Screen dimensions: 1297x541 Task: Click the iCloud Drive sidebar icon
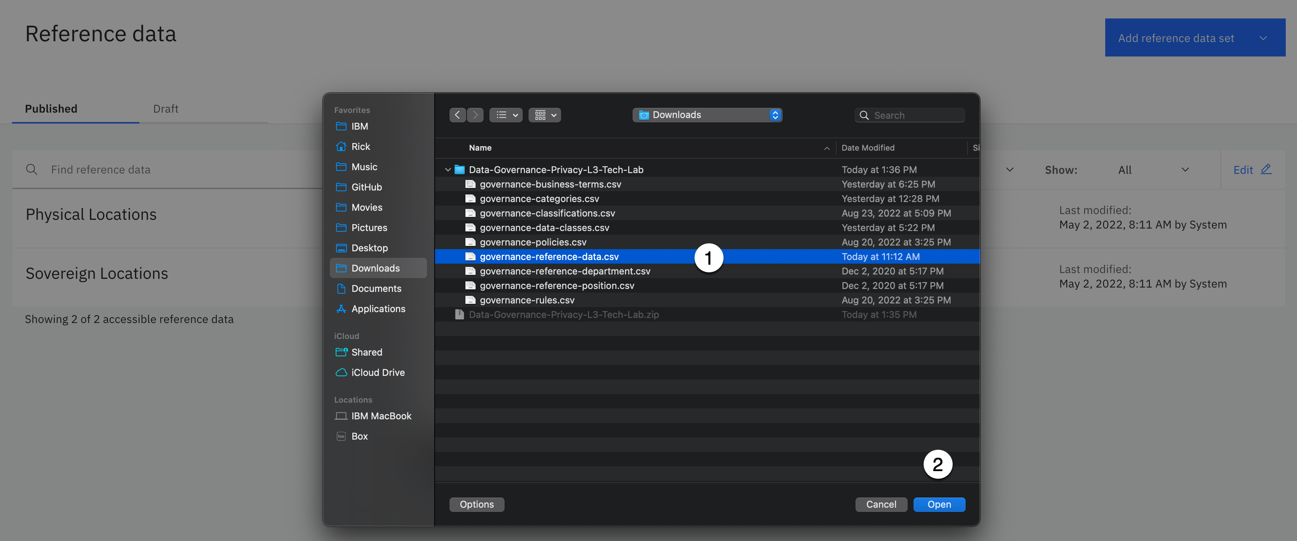coord(341,373)
